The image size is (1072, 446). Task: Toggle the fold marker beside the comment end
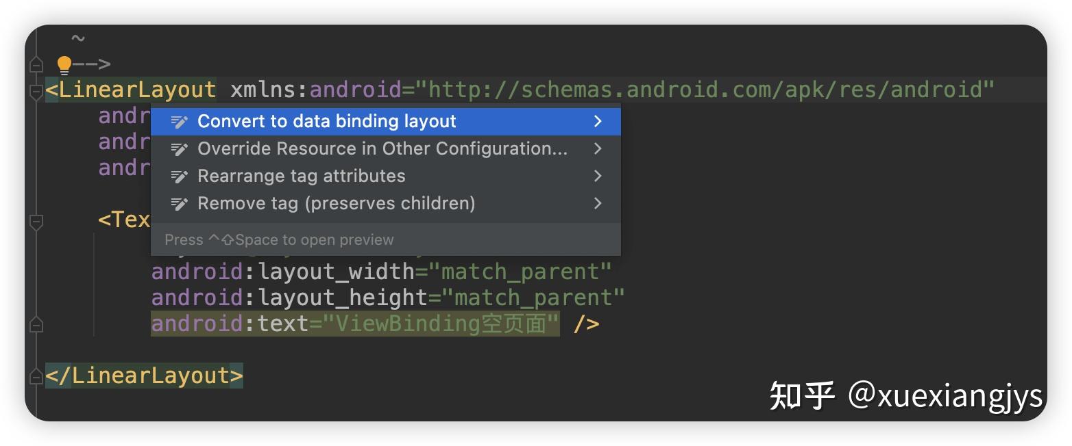coord(36,65)
